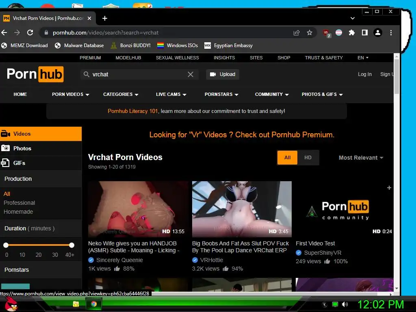Select the All quality toggle
Screen dimensions: 416x312
coord(287,158)
